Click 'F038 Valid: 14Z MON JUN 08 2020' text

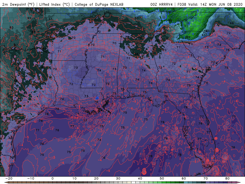pyautogui.click(x=210, y=4)
